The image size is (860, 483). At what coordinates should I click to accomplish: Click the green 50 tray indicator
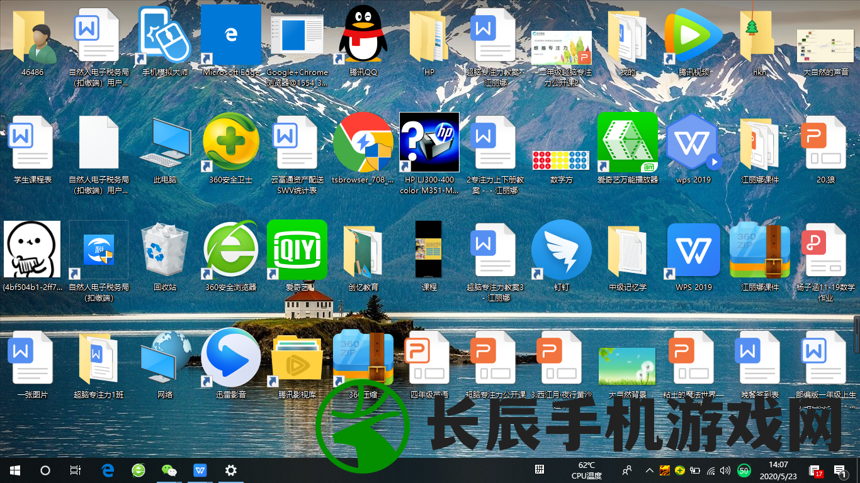click(x=744, y=470)
